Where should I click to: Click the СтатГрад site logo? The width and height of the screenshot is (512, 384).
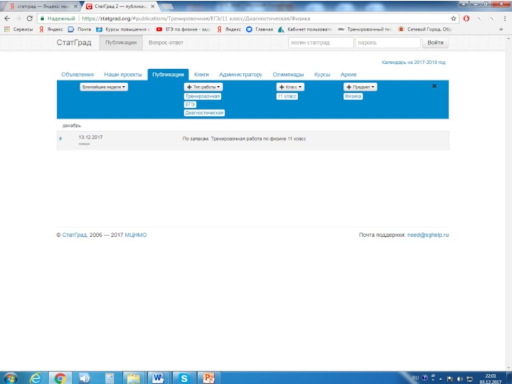coord(74,42)
